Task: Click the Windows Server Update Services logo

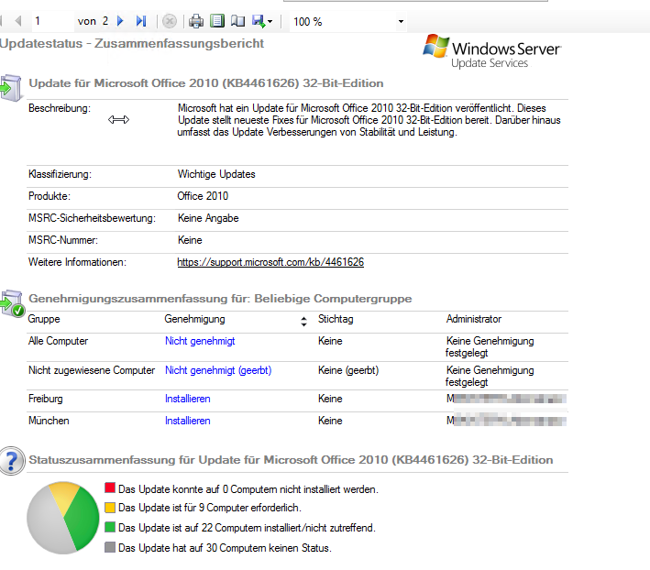Action: coord(492,52)
